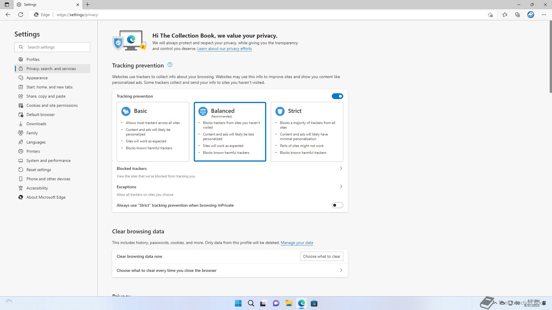
Task: Go to Default browser settings
Action: pos(52,115)
